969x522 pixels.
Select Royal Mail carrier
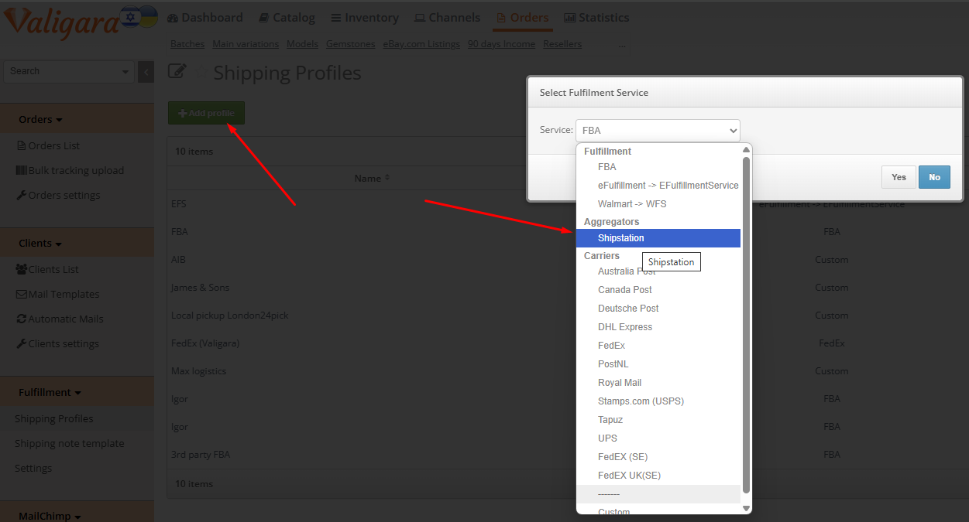[x=658, y=383]
